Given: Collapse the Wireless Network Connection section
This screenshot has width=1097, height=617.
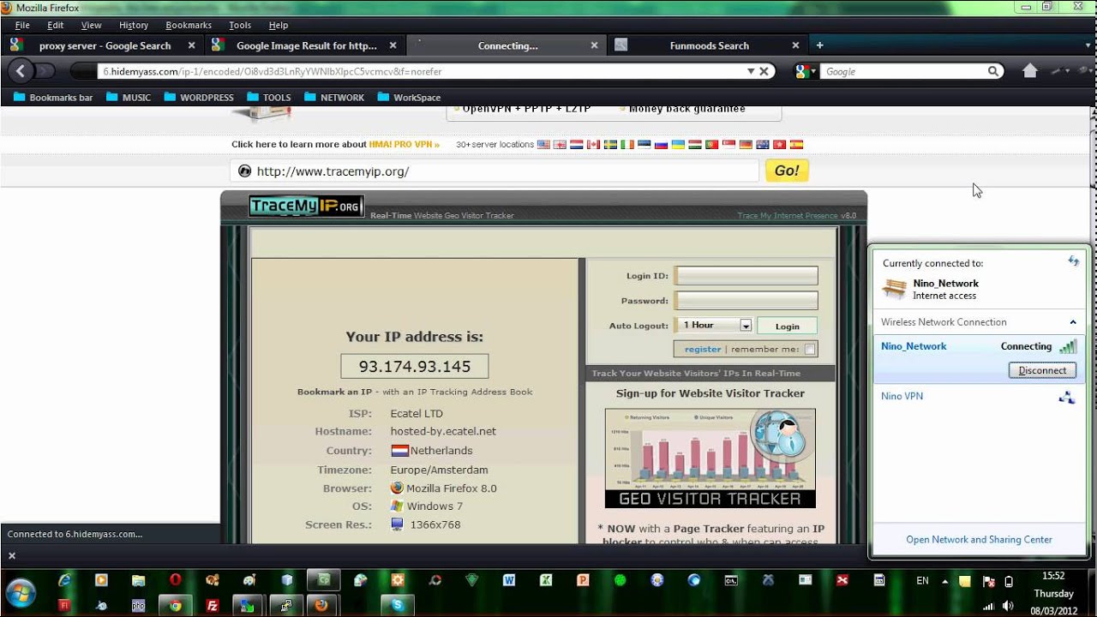Looking at the screenshot, I should click(1072, 322).
